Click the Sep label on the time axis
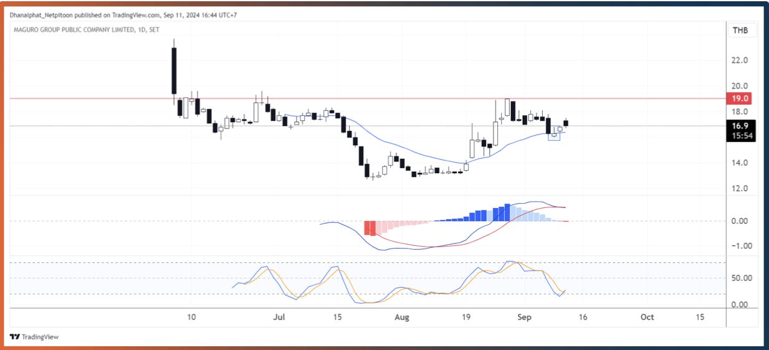This screenshot has height=350, width=769. pos(525,317)
